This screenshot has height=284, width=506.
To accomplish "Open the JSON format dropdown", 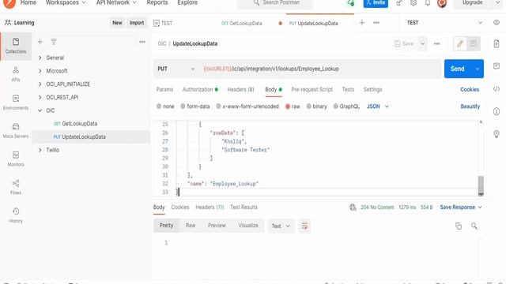I will tap(378, 106).
